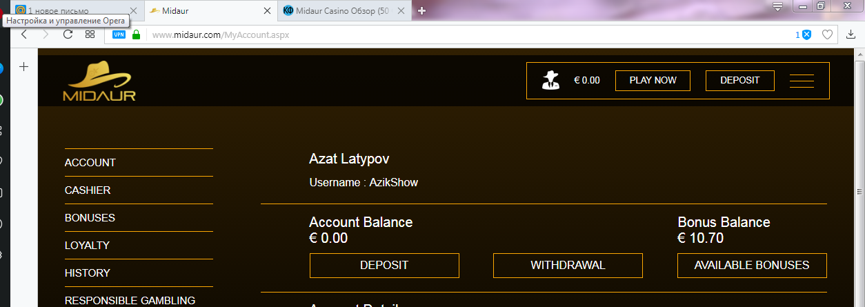
Task: Open AVAILABLE BONUSES
Action: (x=752, y=265)
